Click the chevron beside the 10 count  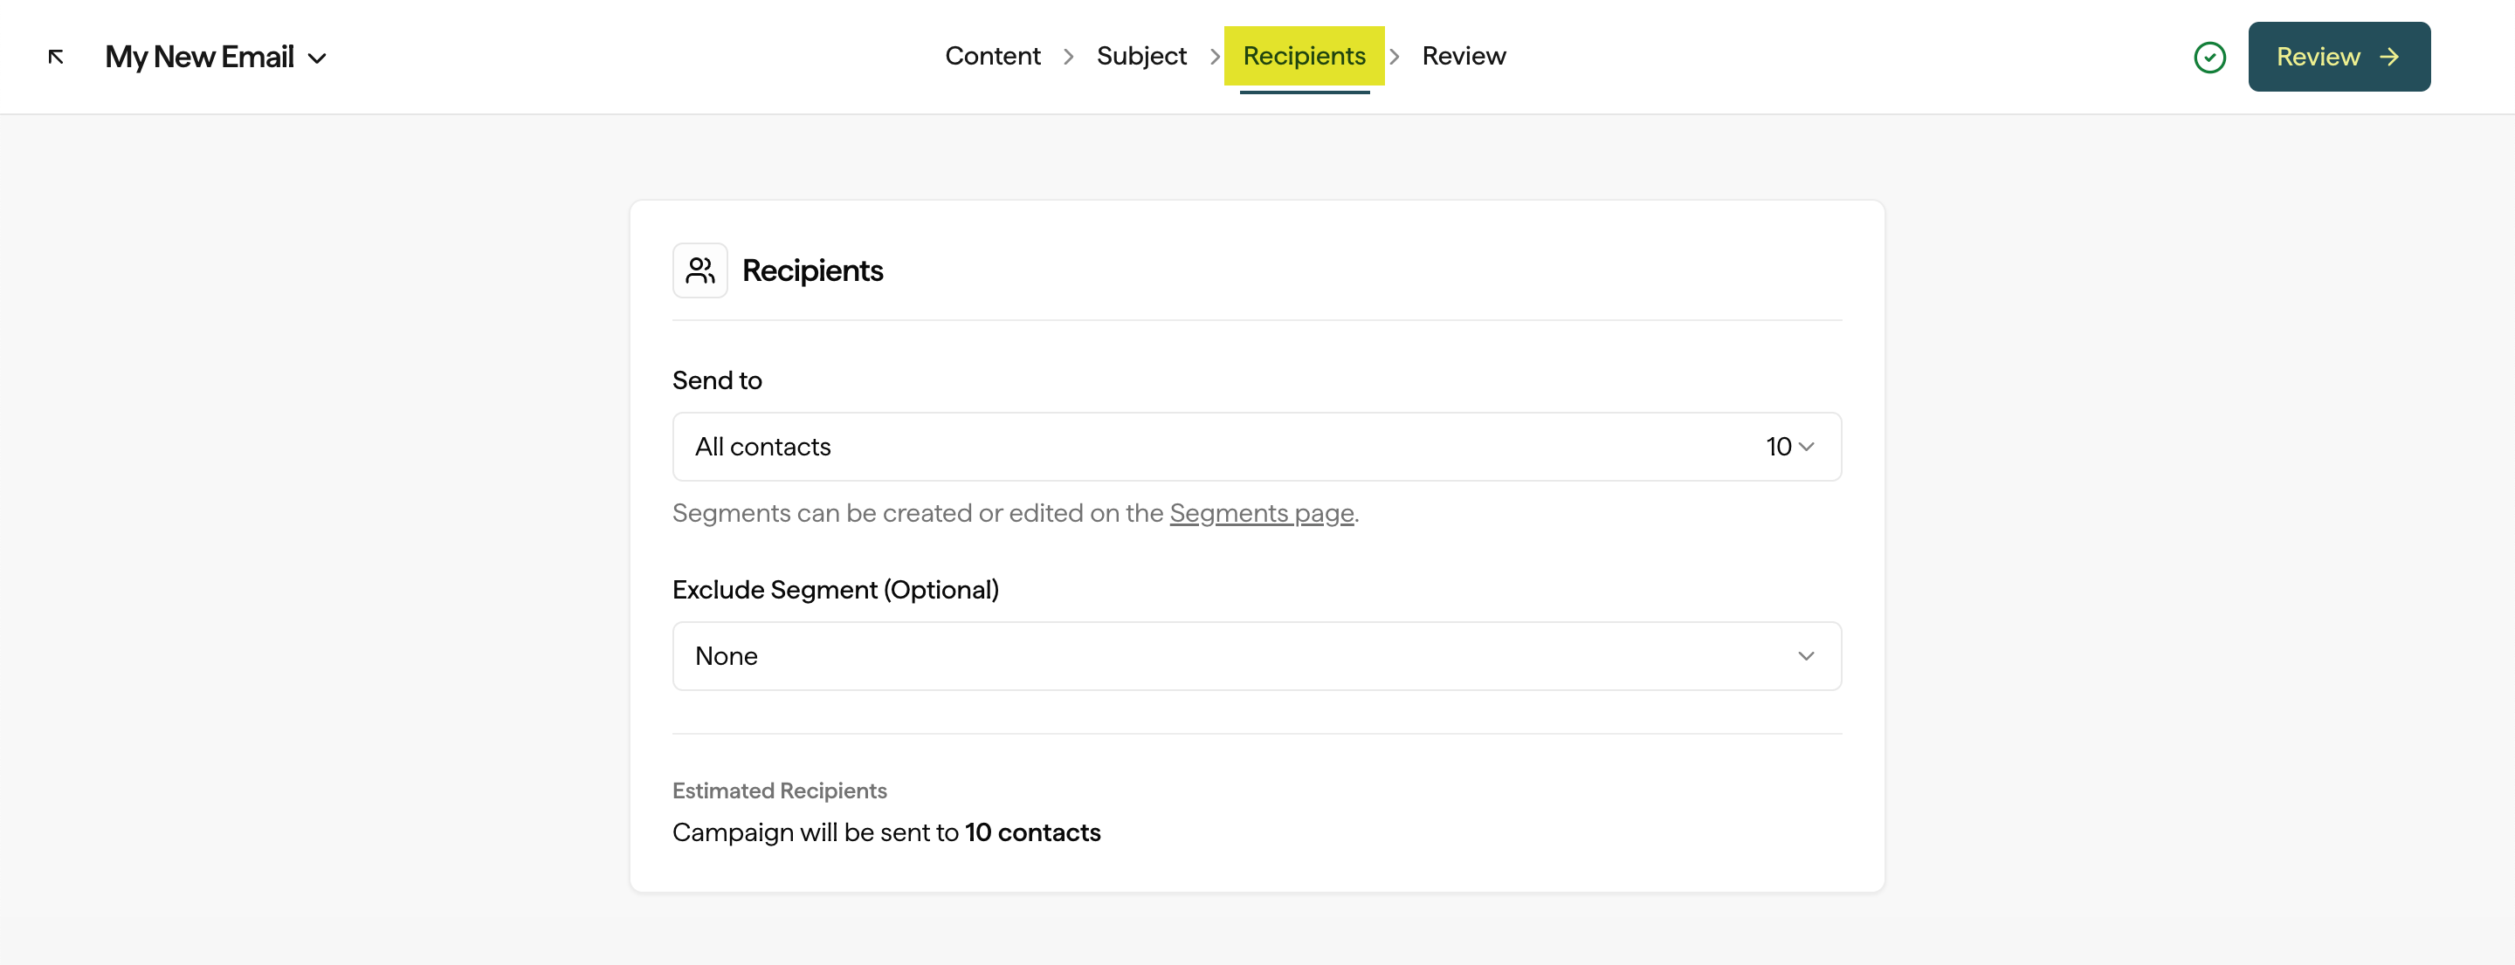pos(1805,447)
